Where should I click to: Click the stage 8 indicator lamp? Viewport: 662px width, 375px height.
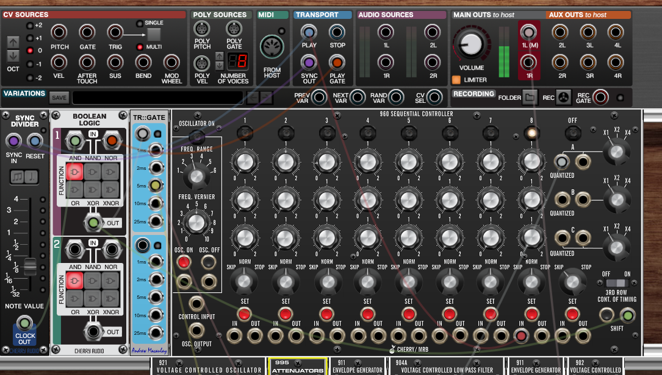[531, 133]
